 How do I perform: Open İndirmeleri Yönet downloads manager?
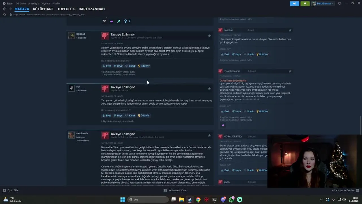175,190
